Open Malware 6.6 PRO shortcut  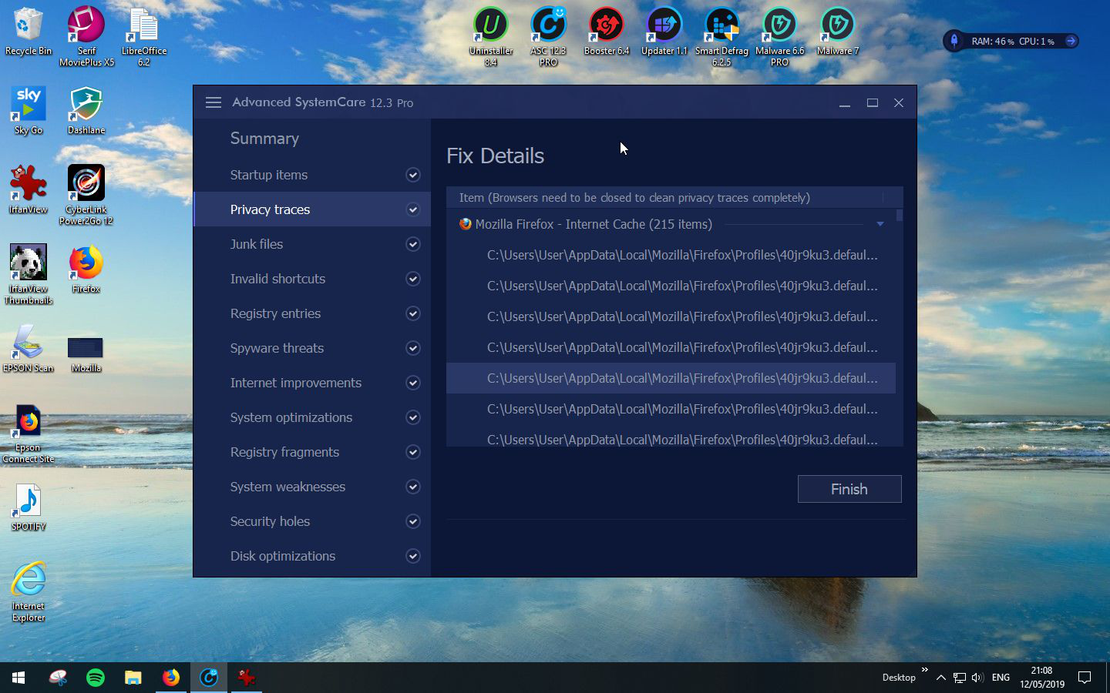[x=779, y=36]
